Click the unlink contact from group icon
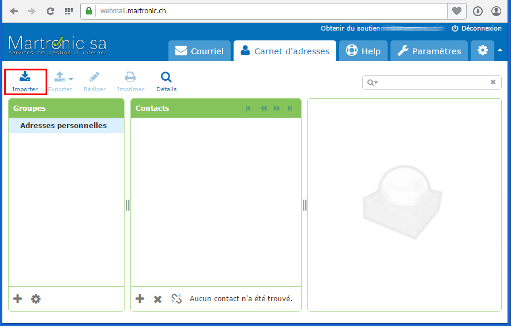Screen dimensions: 511x326 (x=176, y=299)
